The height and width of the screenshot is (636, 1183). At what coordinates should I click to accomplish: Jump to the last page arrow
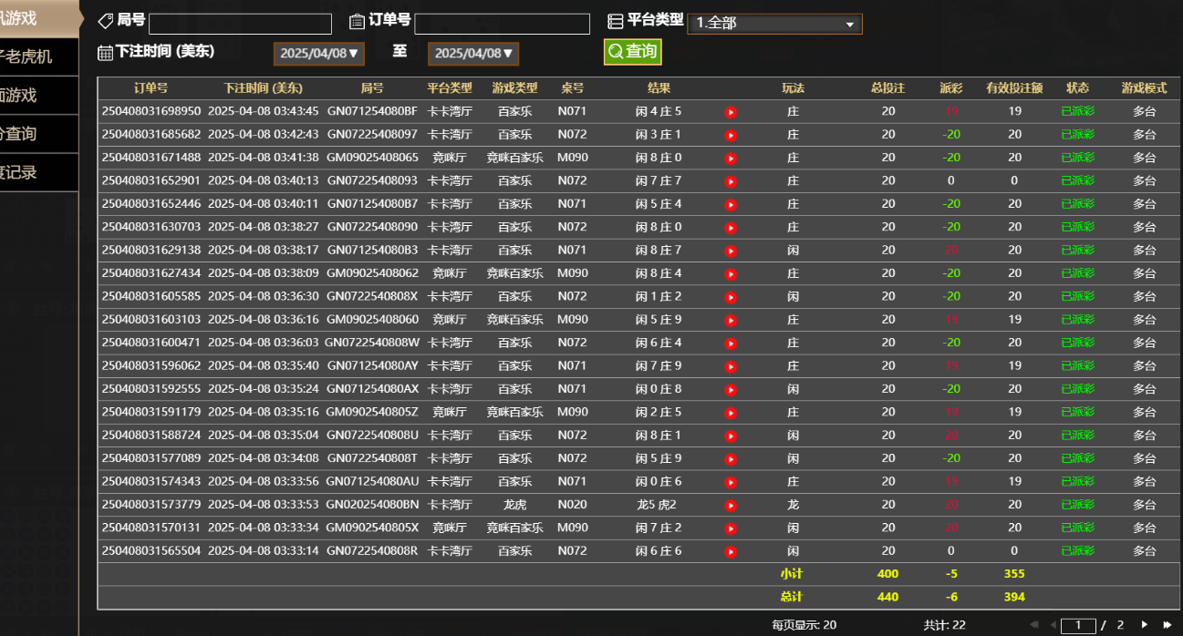tap(1167, 625)
